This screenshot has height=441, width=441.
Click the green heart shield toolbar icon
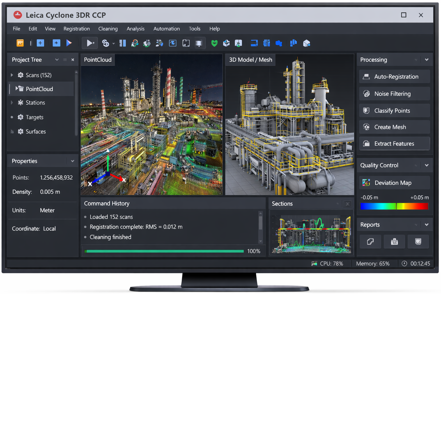pyautogui.click(x=214, y=43)
